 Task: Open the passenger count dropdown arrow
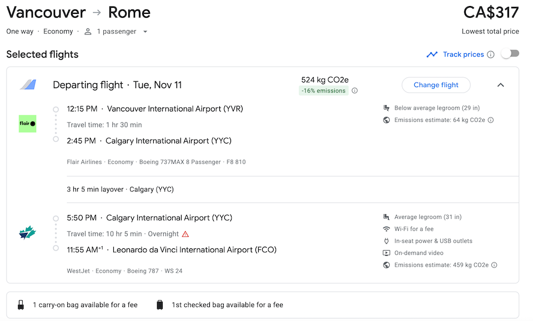pos(145,32)
